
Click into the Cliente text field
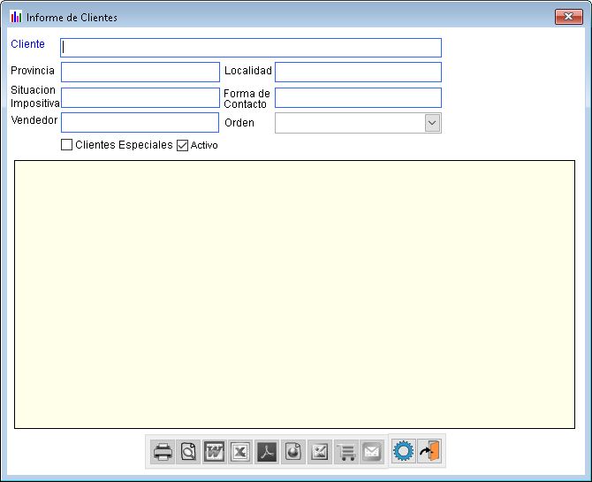pyautogui.click(x=251, y=48)
